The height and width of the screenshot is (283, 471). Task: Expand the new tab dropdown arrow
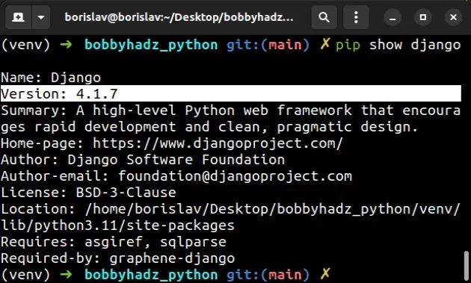[x=41, y=17]
